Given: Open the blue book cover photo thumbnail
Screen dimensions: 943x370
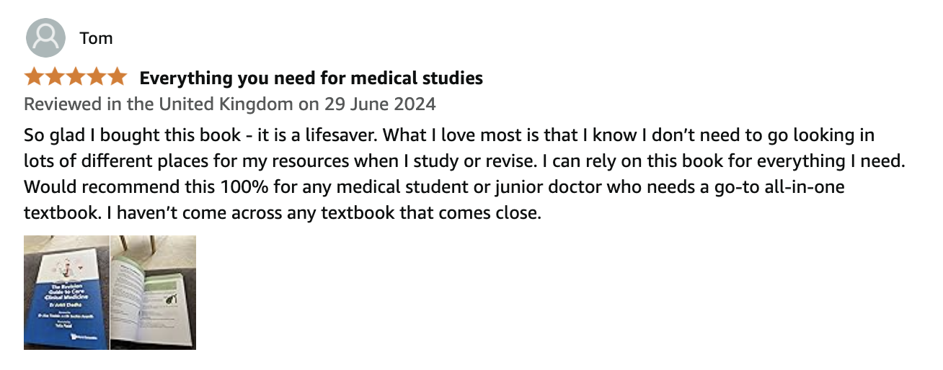Looking at the screenshot, I should [x=66, y=292].
